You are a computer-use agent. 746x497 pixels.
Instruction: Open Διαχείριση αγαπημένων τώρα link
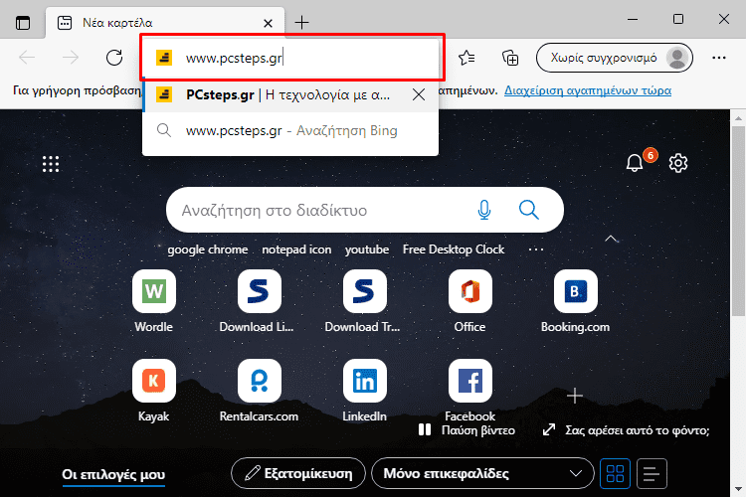[x=588, y=90]
